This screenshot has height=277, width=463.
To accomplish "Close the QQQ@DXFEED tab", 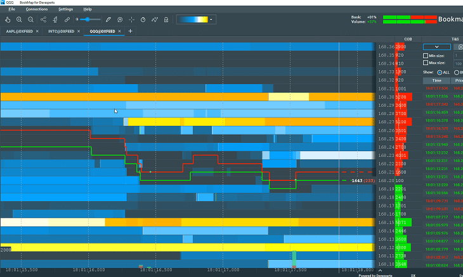I will click(x=120, y=31).
